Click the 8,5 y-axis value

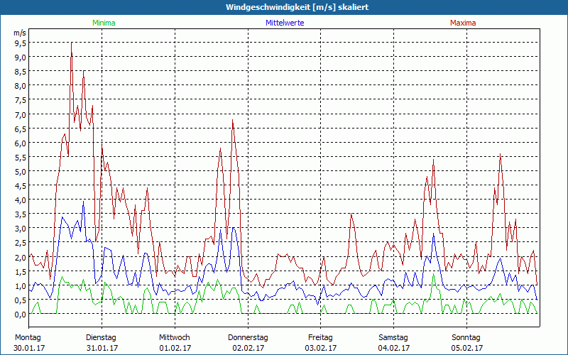coord(21,72)
